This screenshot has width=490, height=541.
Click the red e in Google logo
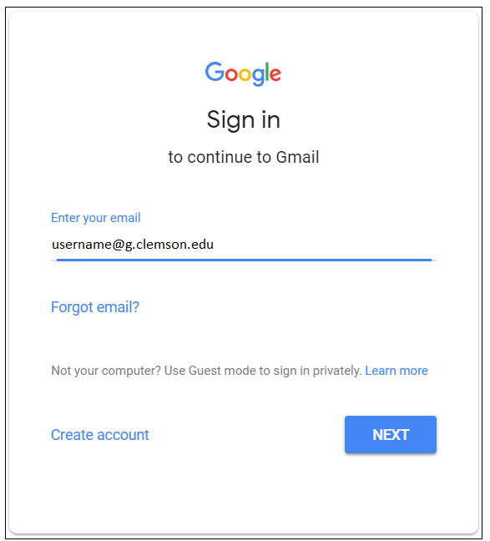tap(275, 74)
